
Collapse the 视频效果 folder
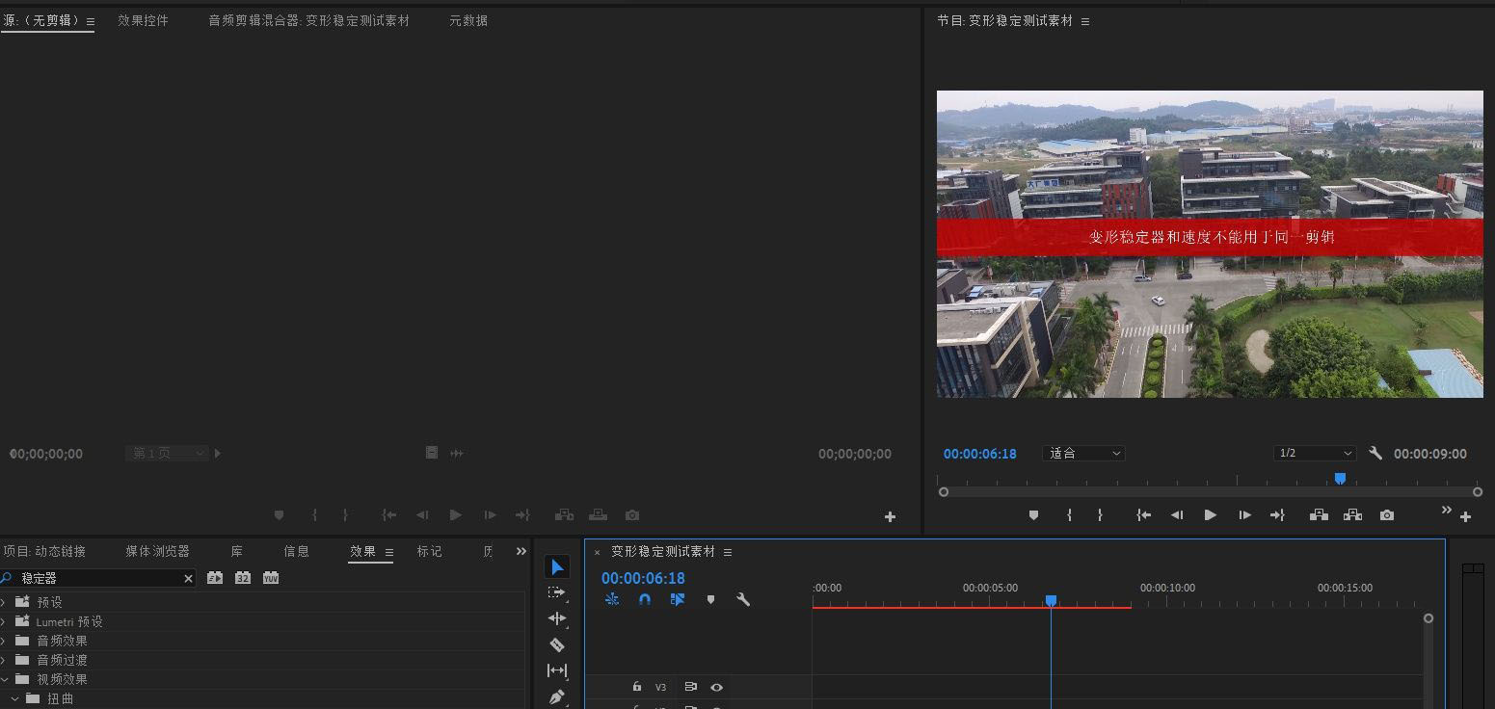click(x=3, y=679)
